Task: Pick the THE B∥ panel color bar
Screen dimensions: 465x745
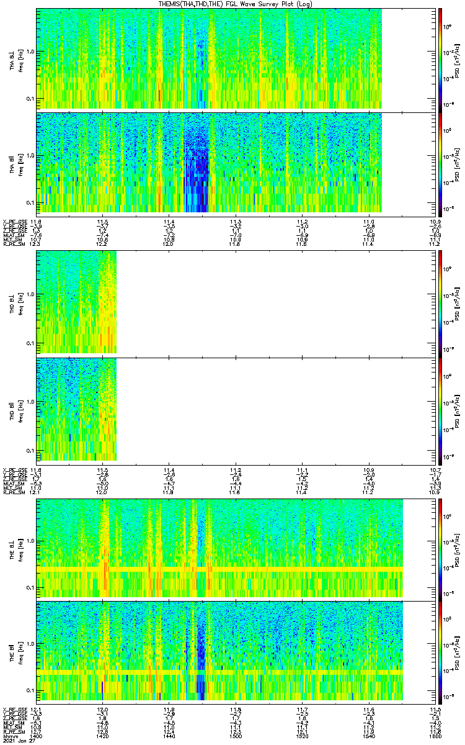Action: point(440,652)
